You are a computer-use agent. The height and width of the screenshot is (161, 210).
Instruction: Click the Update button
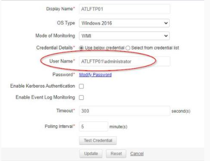[91, 153]
